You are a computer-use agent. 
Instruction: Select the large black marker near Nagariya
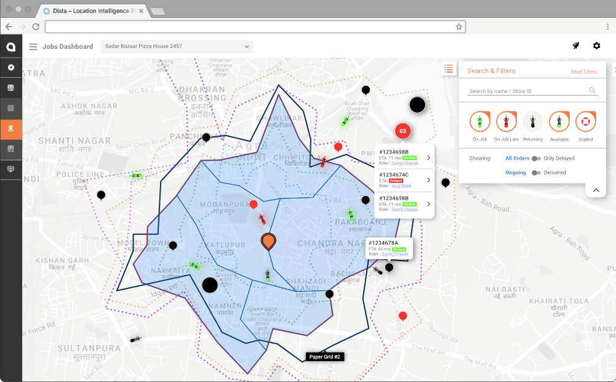tap(210, 285)
